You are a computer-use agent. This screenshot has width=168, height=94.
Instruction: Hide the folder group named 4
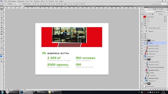point(142,23)
